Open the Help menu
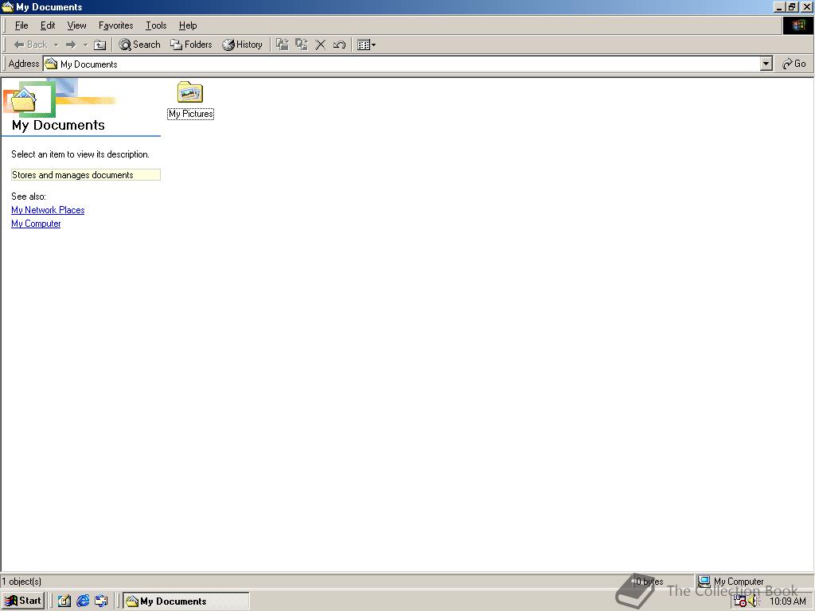The image size is (815, 611). [188, 25]
